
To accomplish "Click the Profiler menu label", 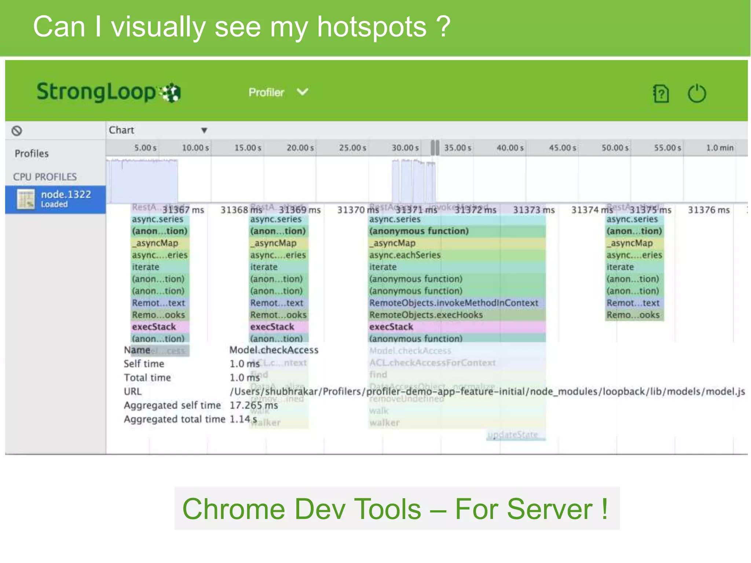I will (266, 92).
